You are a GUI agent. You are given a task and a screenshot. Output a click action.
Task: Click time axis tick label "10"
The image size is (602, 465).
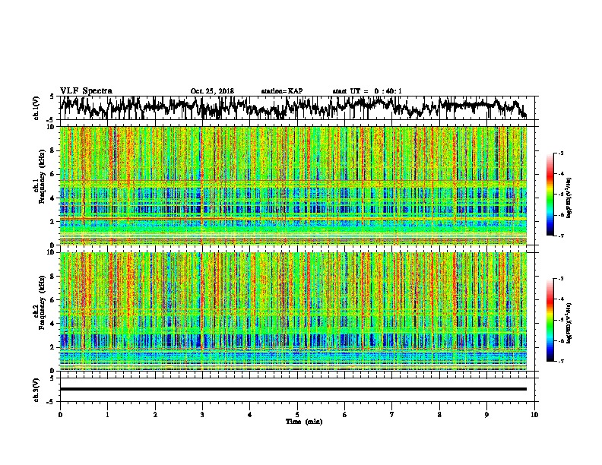(x=534, y=415)
